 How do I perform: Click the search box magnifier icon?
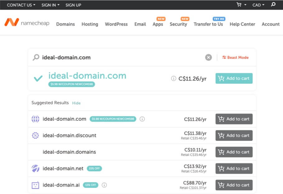click(36, 57)
